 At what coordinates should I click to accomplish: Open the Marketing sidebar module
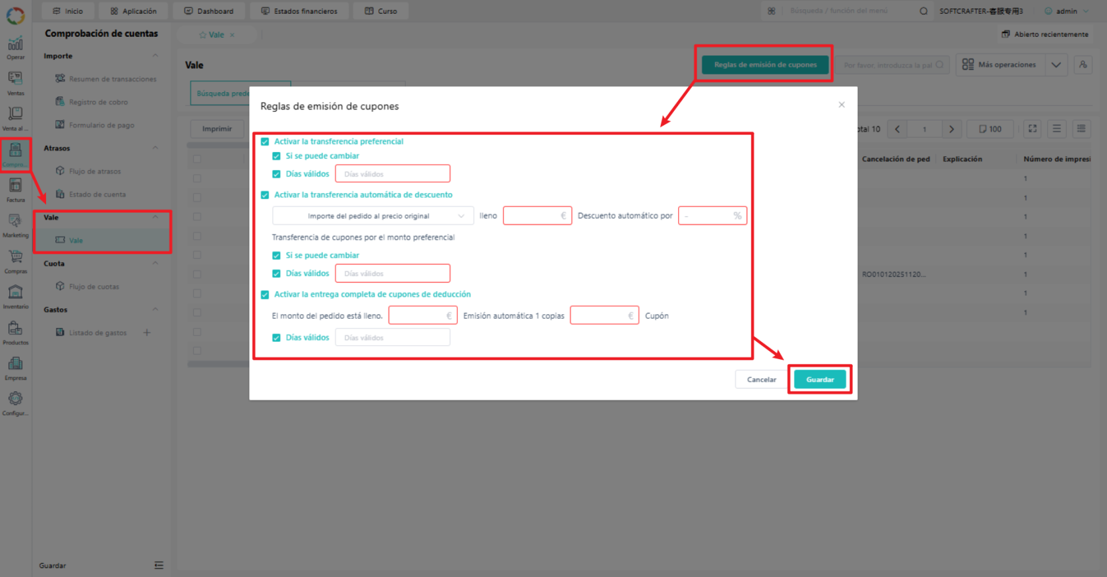tap(15, 225)
